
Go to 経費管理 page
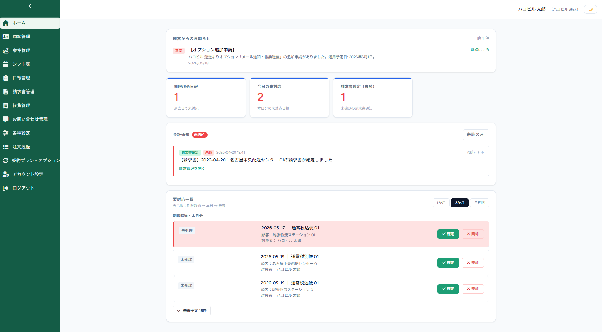coord(30,105)
